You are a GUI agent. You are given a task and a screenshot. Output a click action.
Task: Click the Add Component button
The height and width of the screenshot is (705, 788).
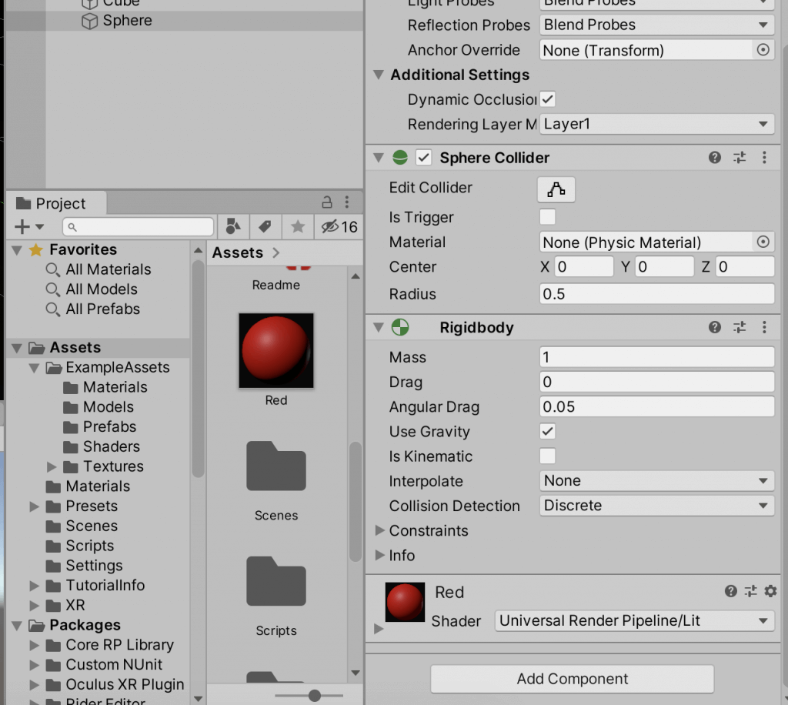(572, 679)
